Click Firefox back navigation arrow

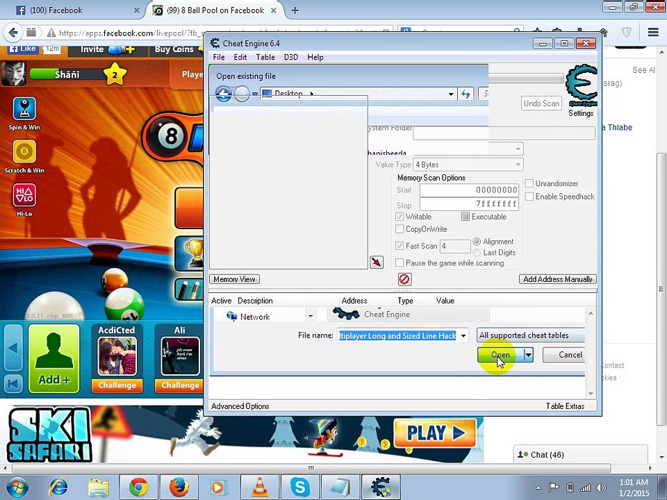13,33
